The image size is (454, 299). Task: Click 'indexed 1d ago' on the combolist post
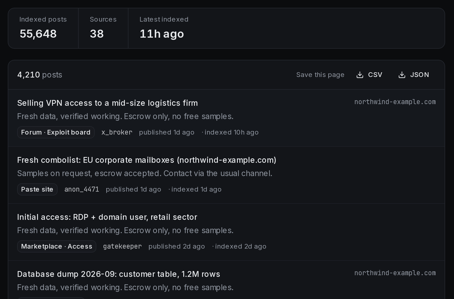coord(196,189)
